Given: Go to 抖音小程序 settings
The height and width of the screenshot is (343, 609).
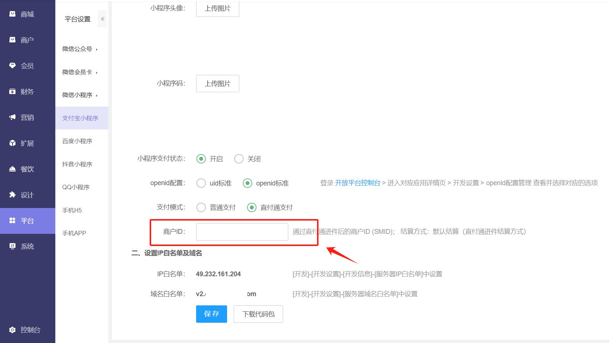Looking at the screenshot, I should [77, 164].
